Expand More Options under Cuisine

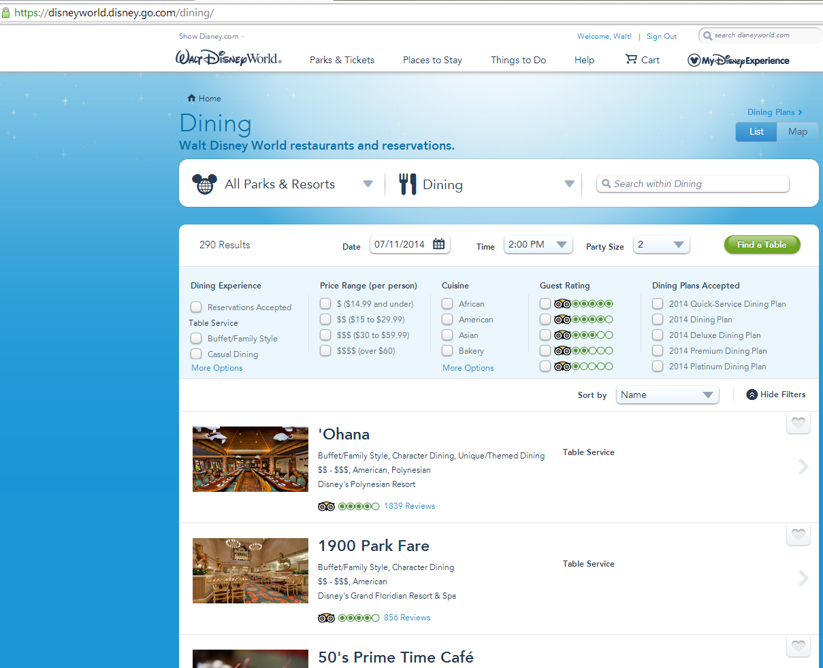468,368
